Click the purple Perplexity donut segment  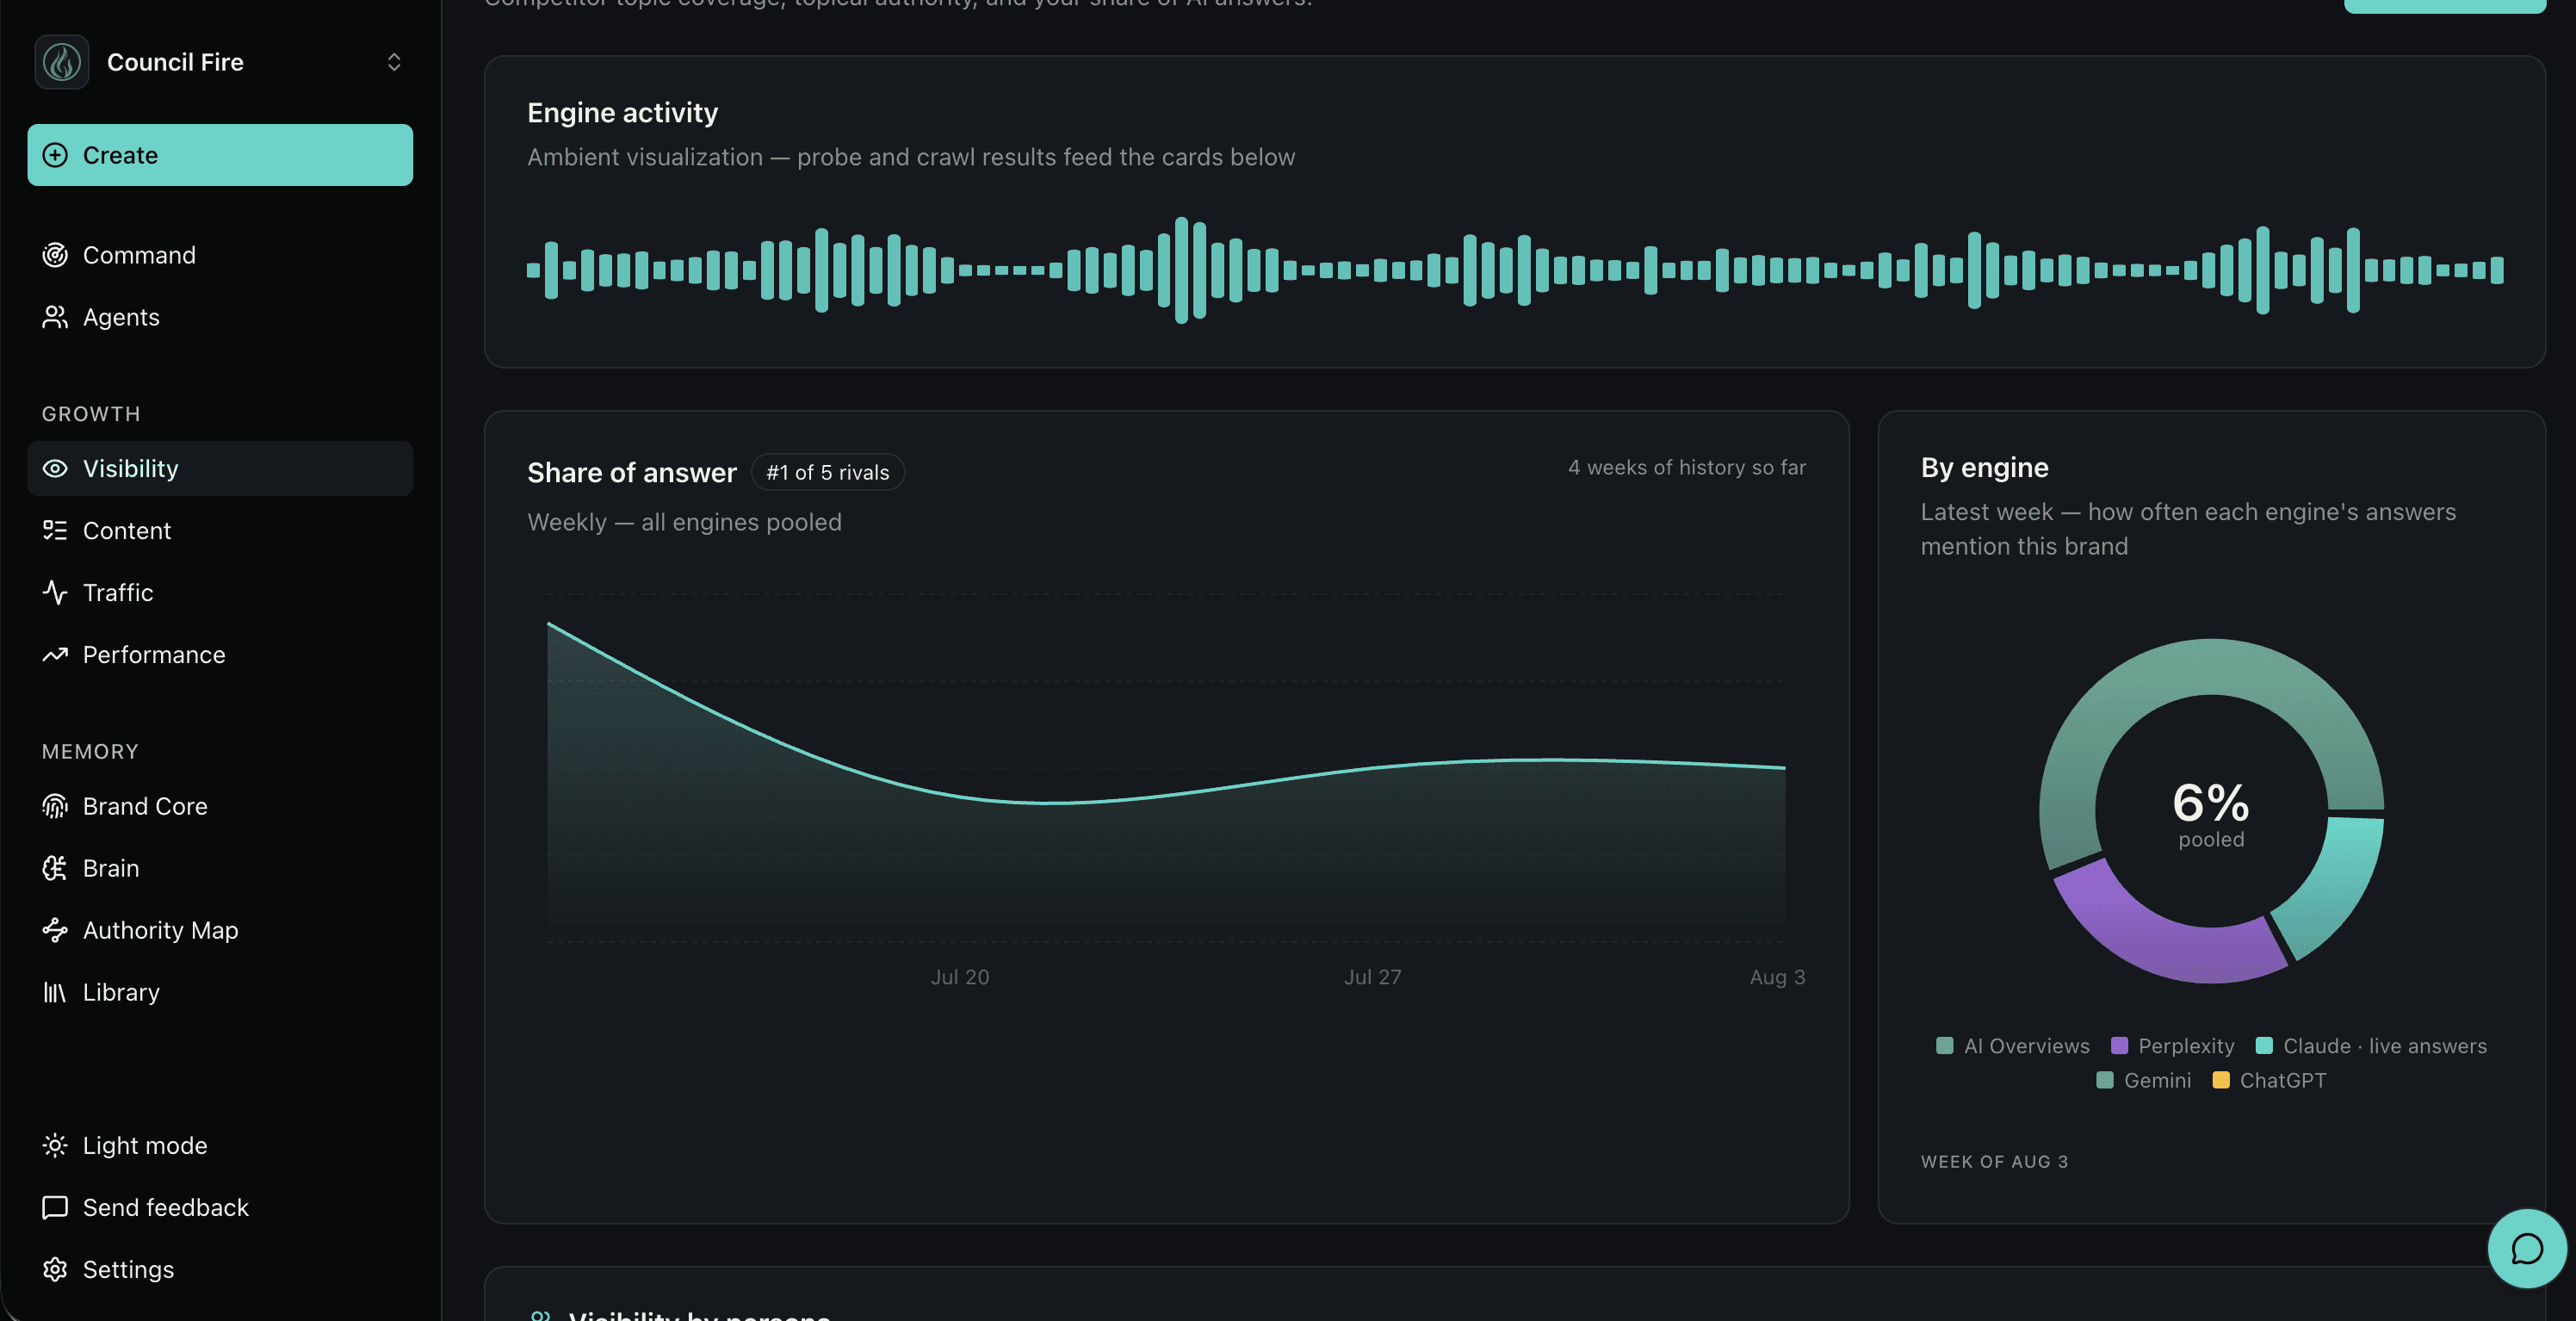(2160, 935)
